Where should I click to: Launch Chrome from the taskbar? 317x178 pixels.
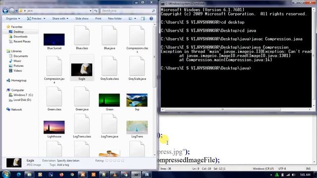click(72, 175)
